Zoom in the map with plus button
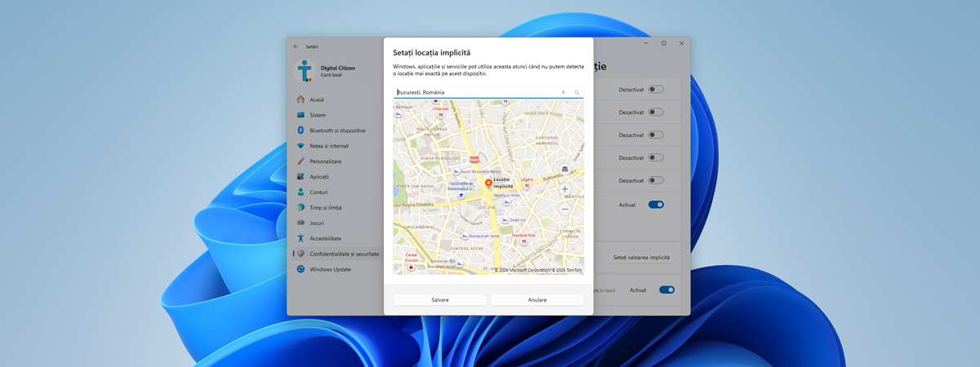 point(564,189)
